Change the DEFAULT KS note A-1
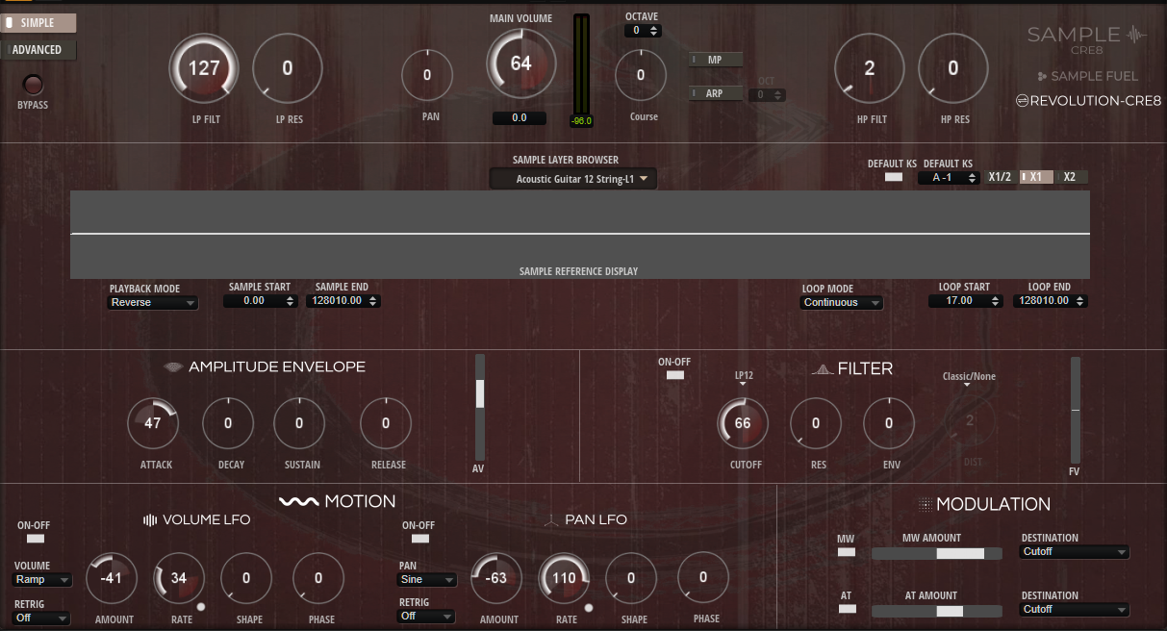The width and height of the screenshot is (1167, 631). coord(949,178)
